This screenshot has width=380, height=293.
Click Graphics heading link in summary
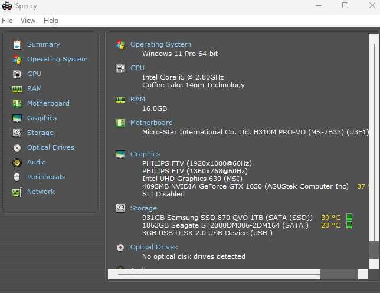coord(145,154)
